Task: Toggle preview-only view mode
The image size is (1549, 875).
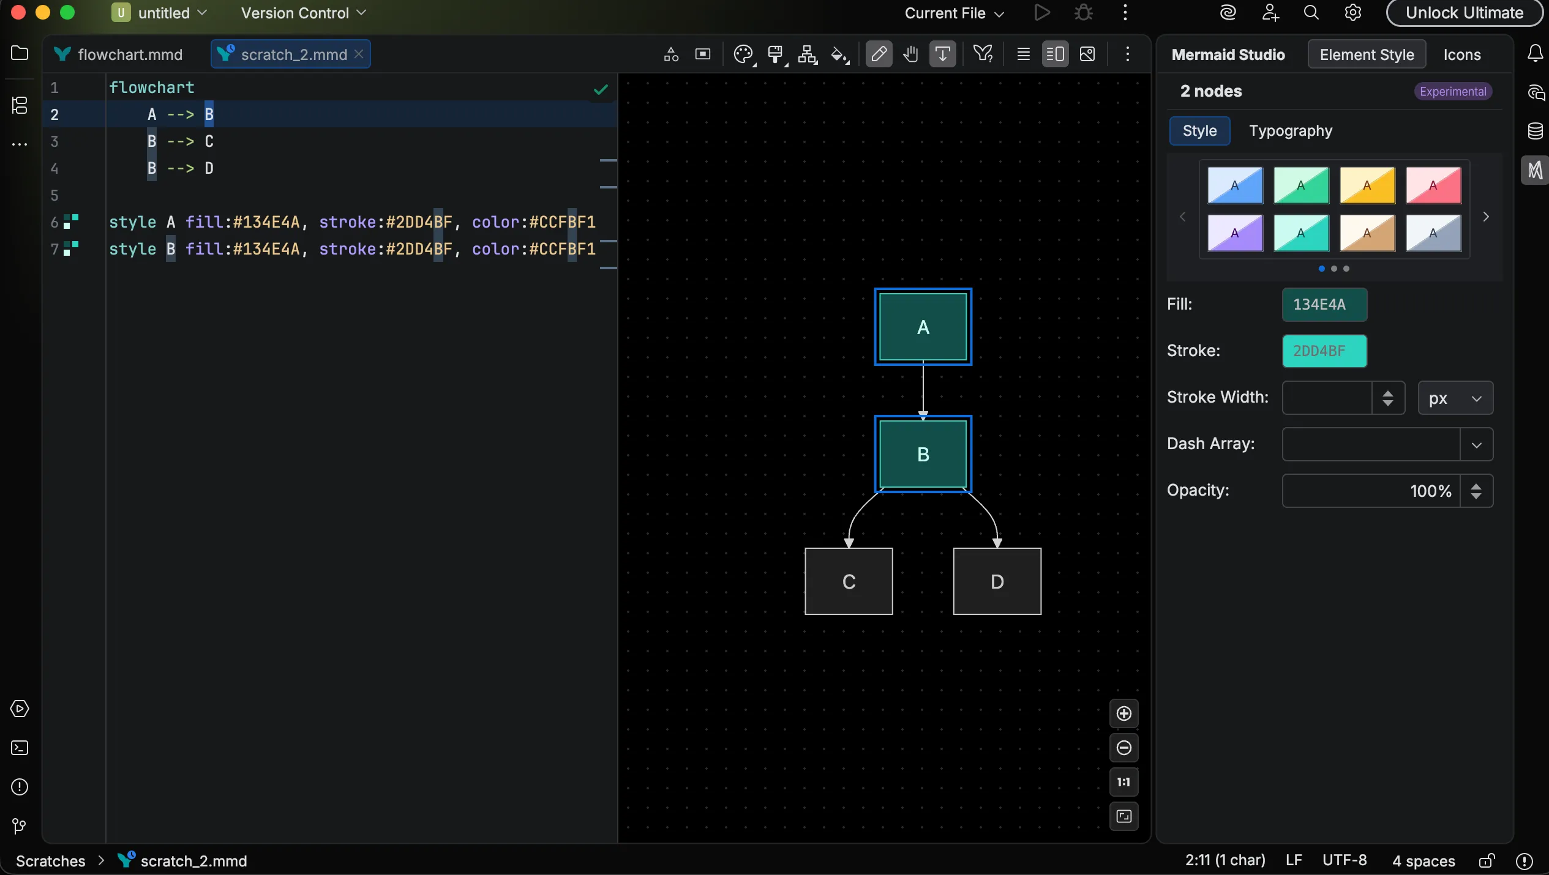Action: 1089,54
